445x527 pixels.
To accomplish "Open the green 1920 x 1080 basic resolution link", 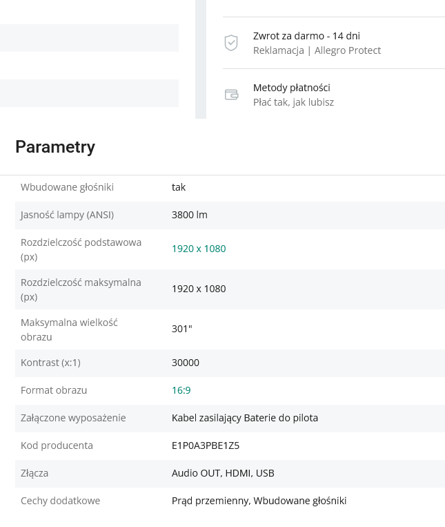I will click(x=199, y=249).
